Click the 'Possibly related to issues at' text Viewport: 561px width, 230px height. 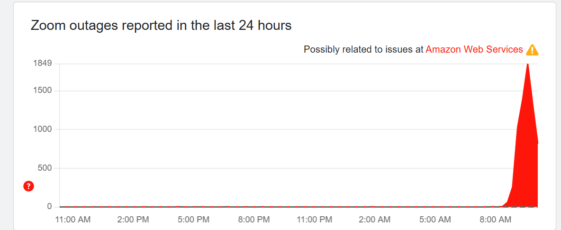click(363, 49)
